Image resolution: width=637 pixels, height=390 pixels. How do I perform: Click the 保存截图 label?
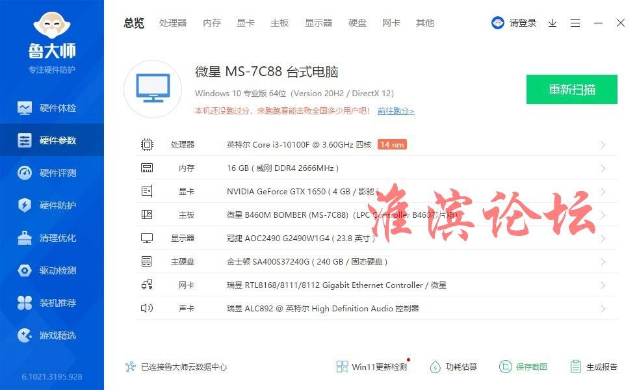coord(532,367)
